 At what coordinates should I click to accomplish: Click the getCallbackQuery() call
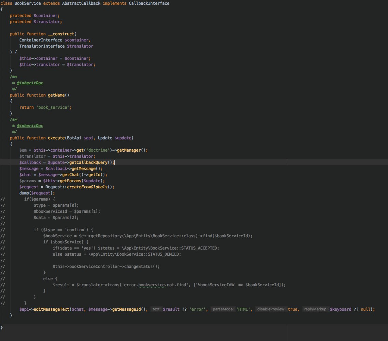[91, 162]
